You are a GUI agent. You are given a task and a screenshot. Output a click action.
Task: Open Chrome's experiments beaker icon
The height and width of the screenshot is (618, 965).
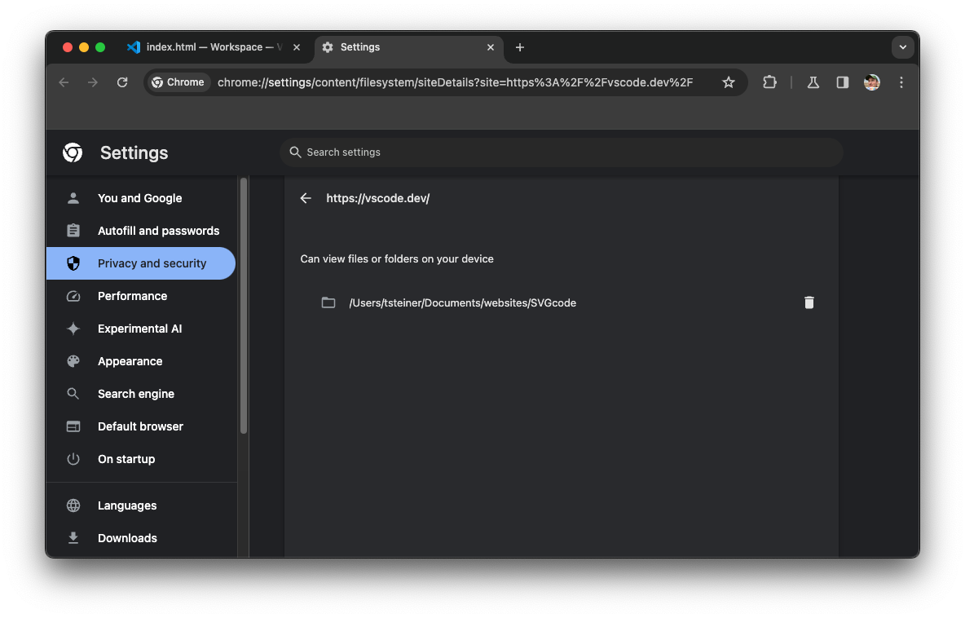[x=813, y=82]
